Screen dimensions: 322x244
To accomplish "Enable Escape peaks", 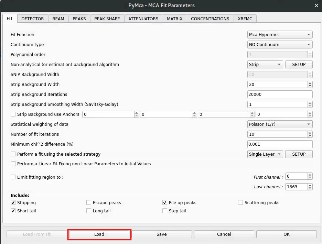I will [x=89, y=202].
